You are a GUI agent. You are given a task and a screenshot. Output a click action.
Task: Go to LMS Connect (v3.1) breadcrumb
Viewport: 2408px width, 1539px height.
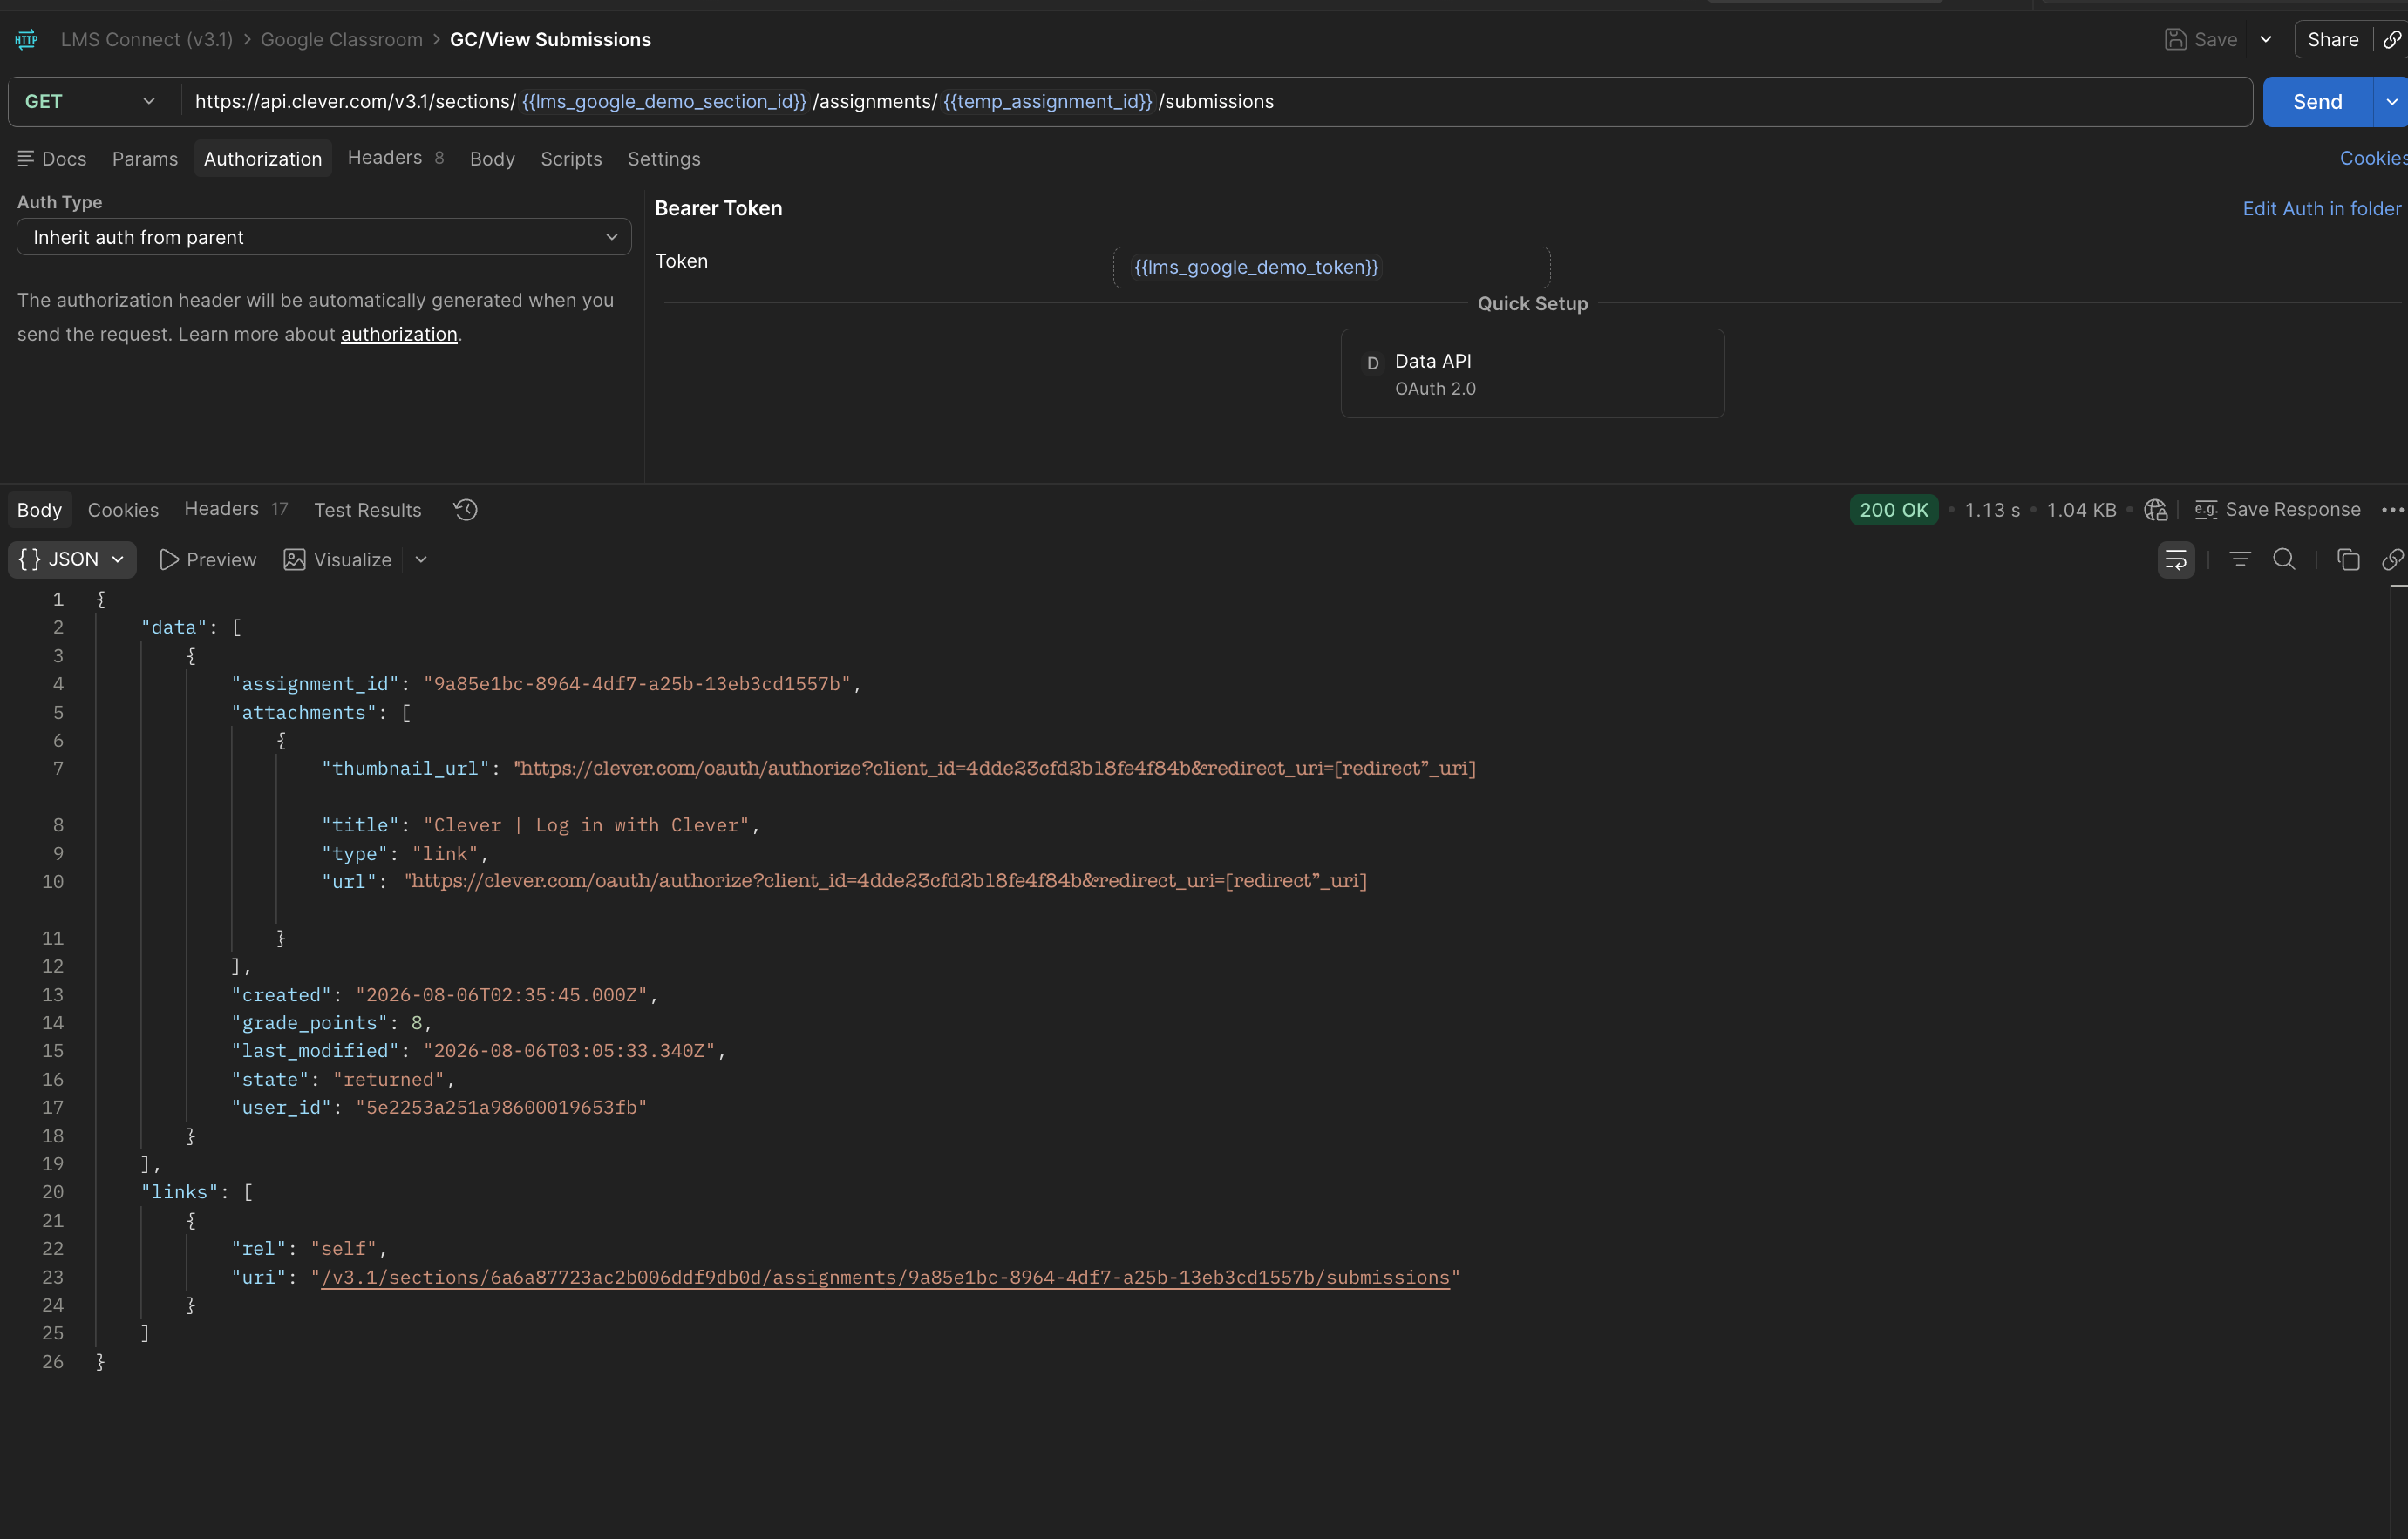tap(146, 39)
